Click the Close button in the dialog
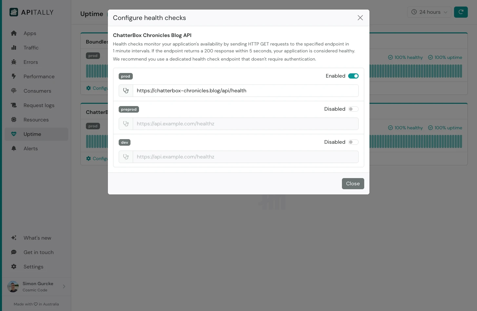Image resolution: width=477 pixels, height=311 pixels. point(353,184)
